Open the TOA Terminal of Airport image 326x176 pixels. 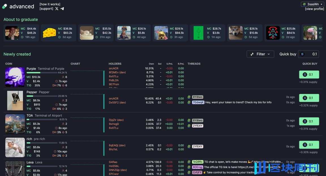coord(15,124)
